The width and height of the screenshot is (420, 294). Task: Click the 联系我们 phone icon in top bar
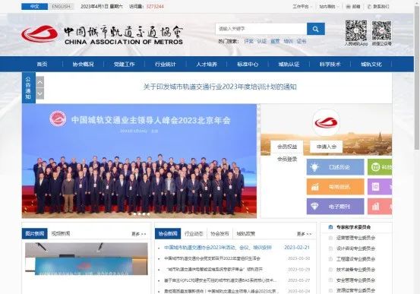(369, 6)
